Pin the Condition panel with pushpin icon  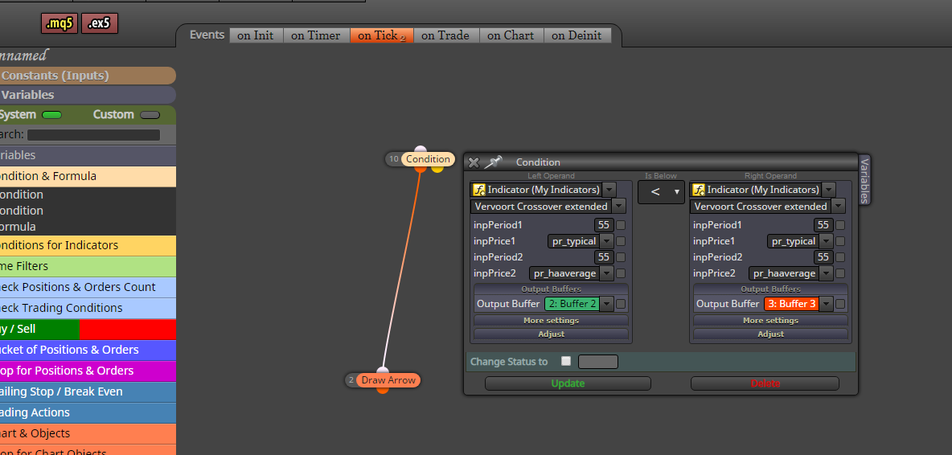pos(493,162)
